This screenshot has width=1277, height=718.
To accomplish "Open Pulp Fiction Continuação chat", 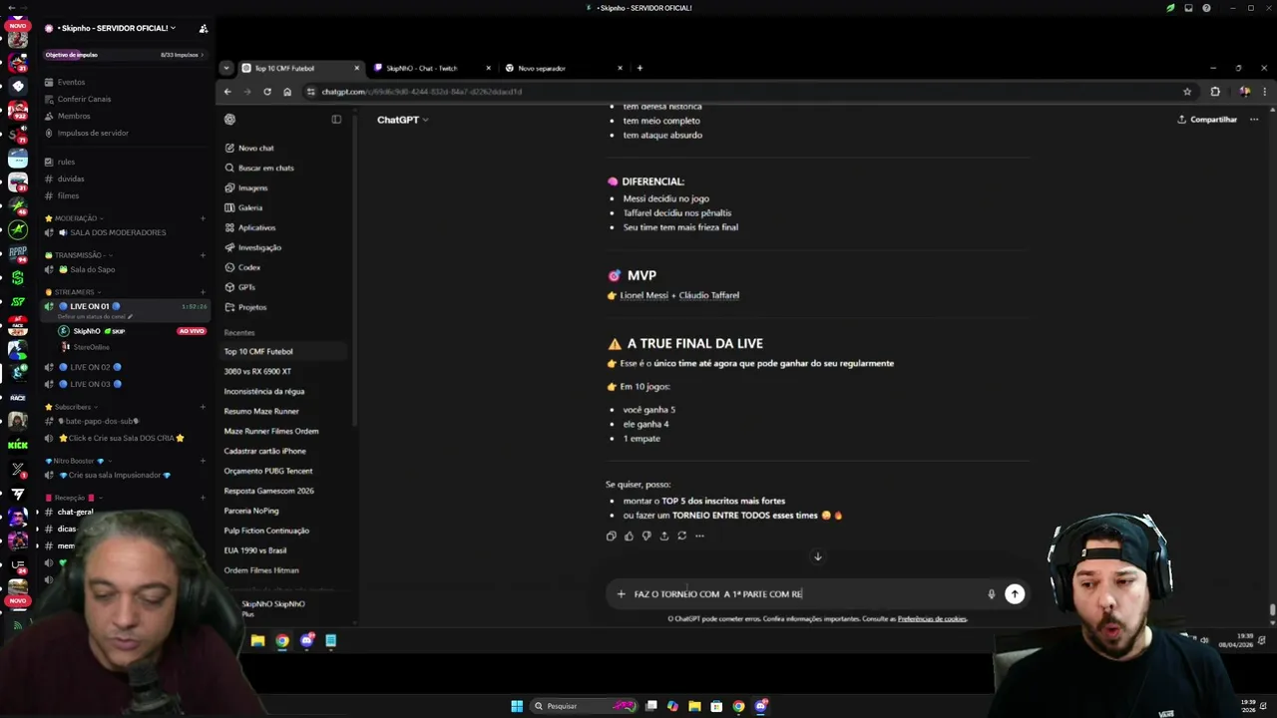I will pyautogui.click(x=266, y=531).
